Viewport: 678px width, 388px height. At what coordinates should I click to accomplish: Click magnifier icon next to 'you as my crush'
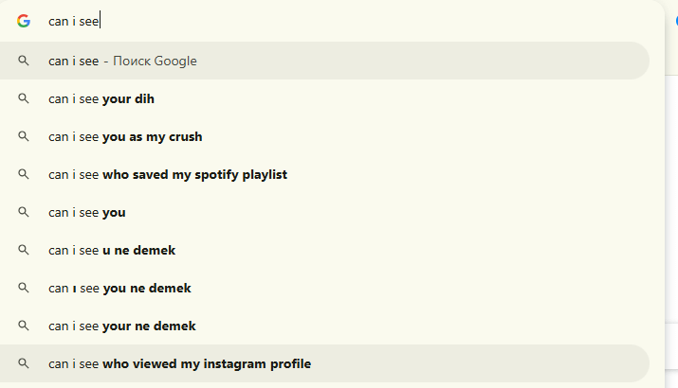point(24,136)
